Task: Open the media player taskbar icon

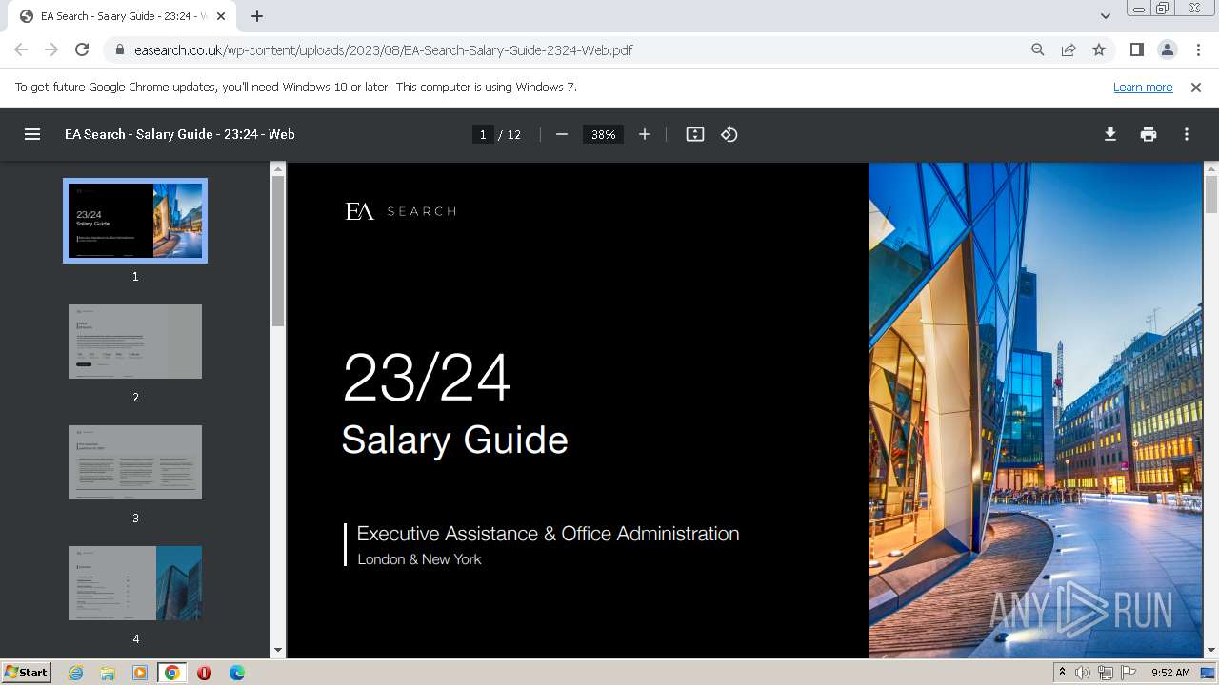Action: click(x=140, y=673)
